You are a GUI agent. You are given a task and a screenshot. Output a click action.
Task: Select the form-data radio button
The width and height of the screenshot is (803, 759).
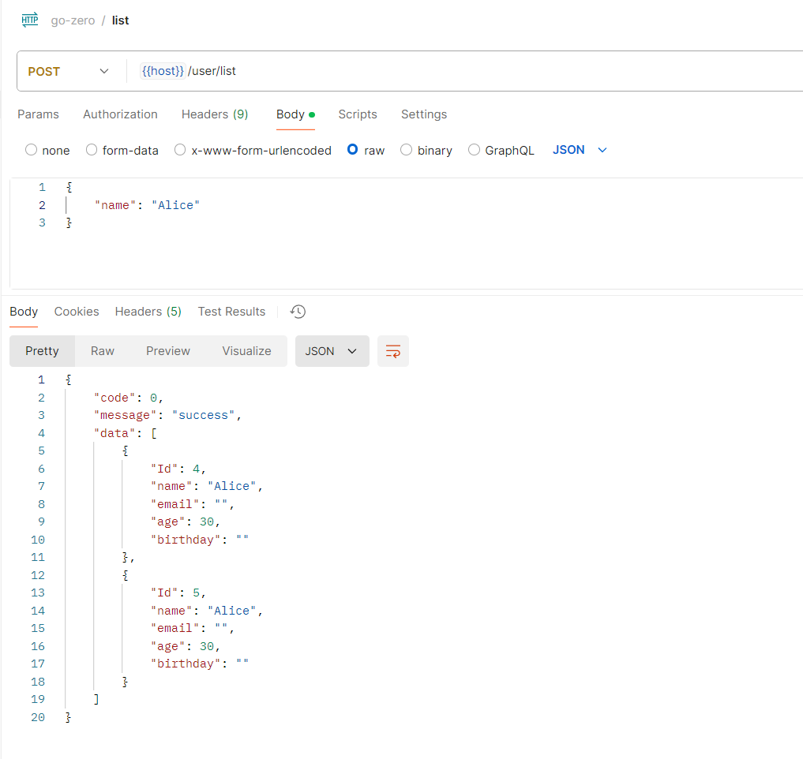click(92, 150)
